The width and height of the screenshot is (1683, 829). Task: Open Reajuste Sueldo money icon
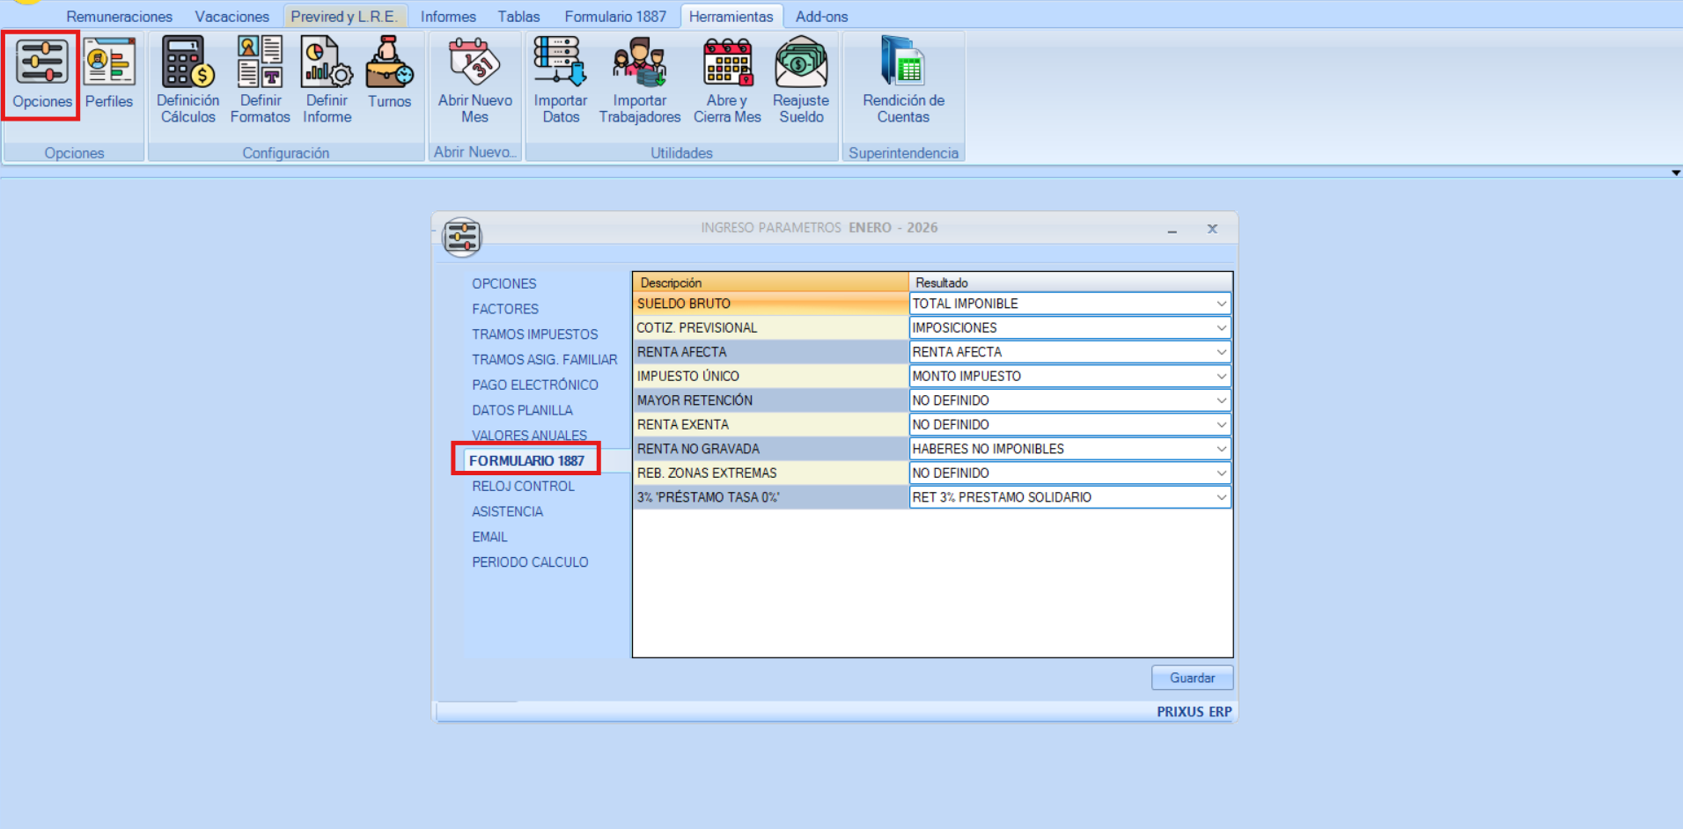point(800,63)
